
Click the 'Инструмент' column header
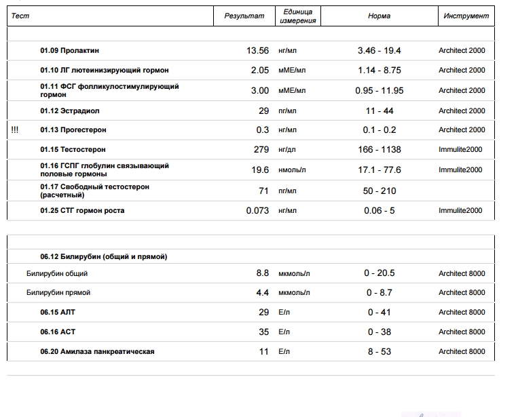click(466, 16)
